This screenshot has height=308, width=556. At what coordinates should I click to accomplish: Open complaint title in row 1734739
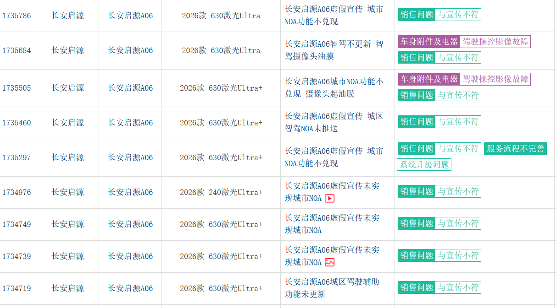click(332, 256)
